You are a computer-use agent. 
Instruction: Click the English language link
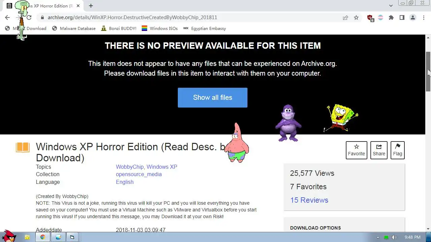125,182
